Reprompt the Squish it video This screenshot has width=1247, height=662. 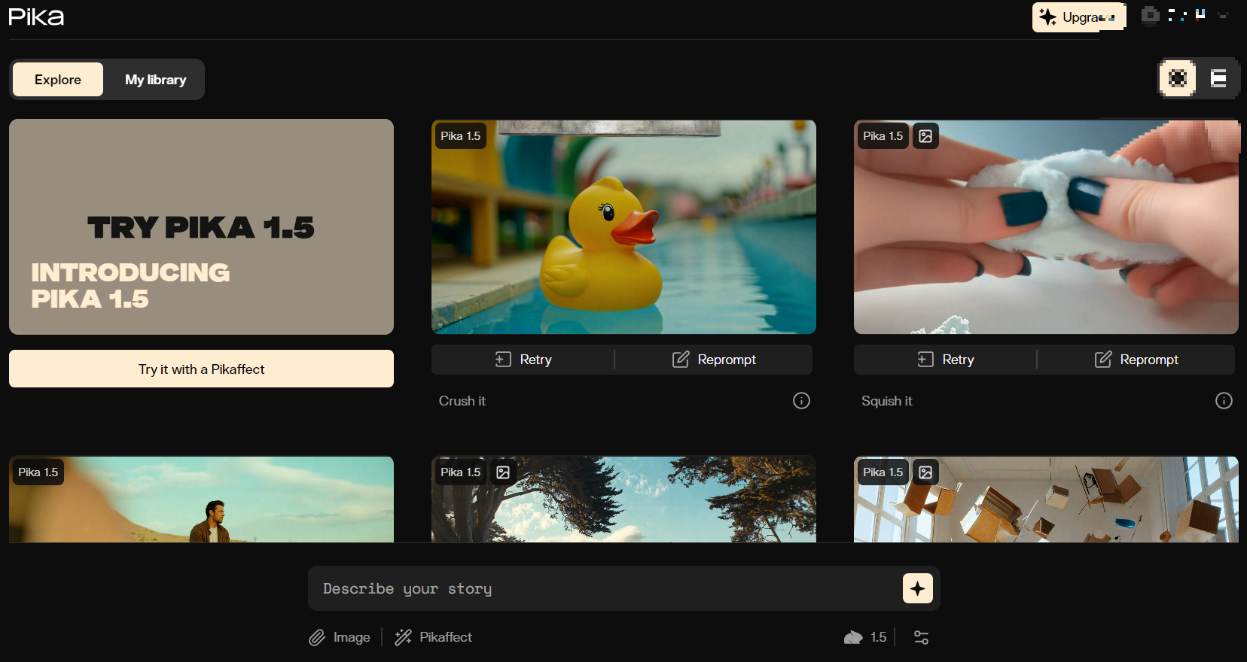click(1136, 360)
